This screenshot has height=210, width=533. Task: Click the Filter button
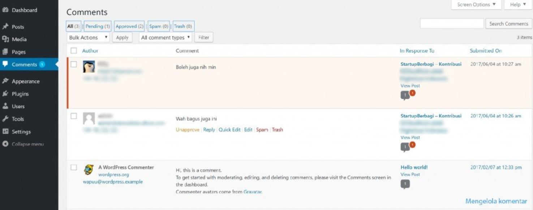pos(204,37)
